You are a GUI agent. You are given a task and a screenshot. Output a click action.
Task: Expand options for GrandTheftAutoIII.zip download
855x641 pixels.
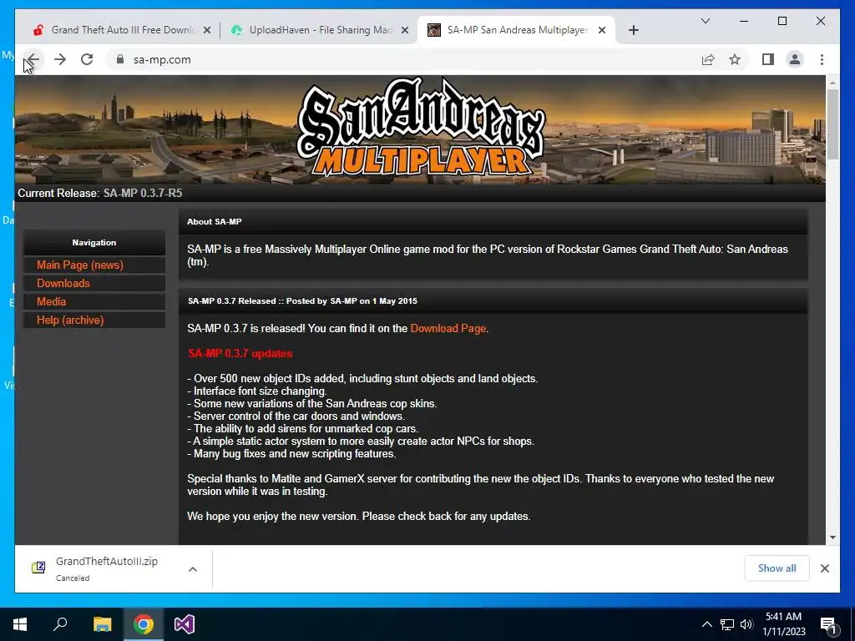pos(193,569)
